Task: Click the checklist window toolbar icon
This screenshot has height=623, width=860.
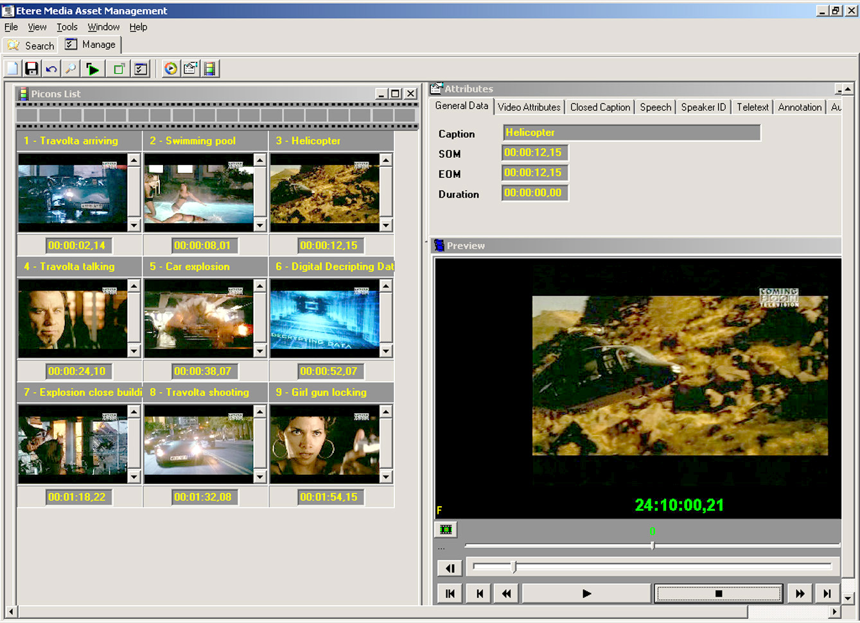Action: point(141,69)
